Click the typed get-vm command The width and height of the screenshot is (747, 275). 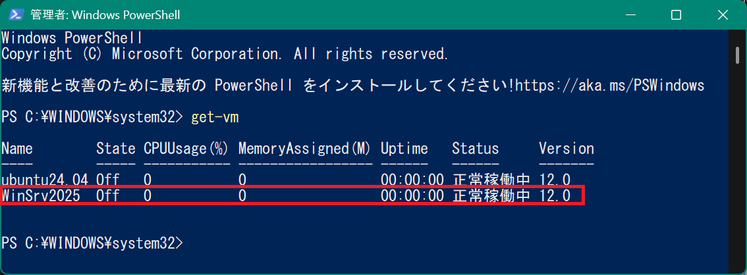(215, 118)
